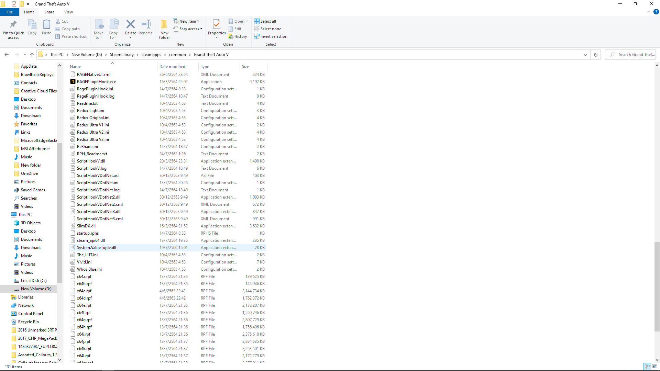Sort files by Date modified column

coord(172,67)
